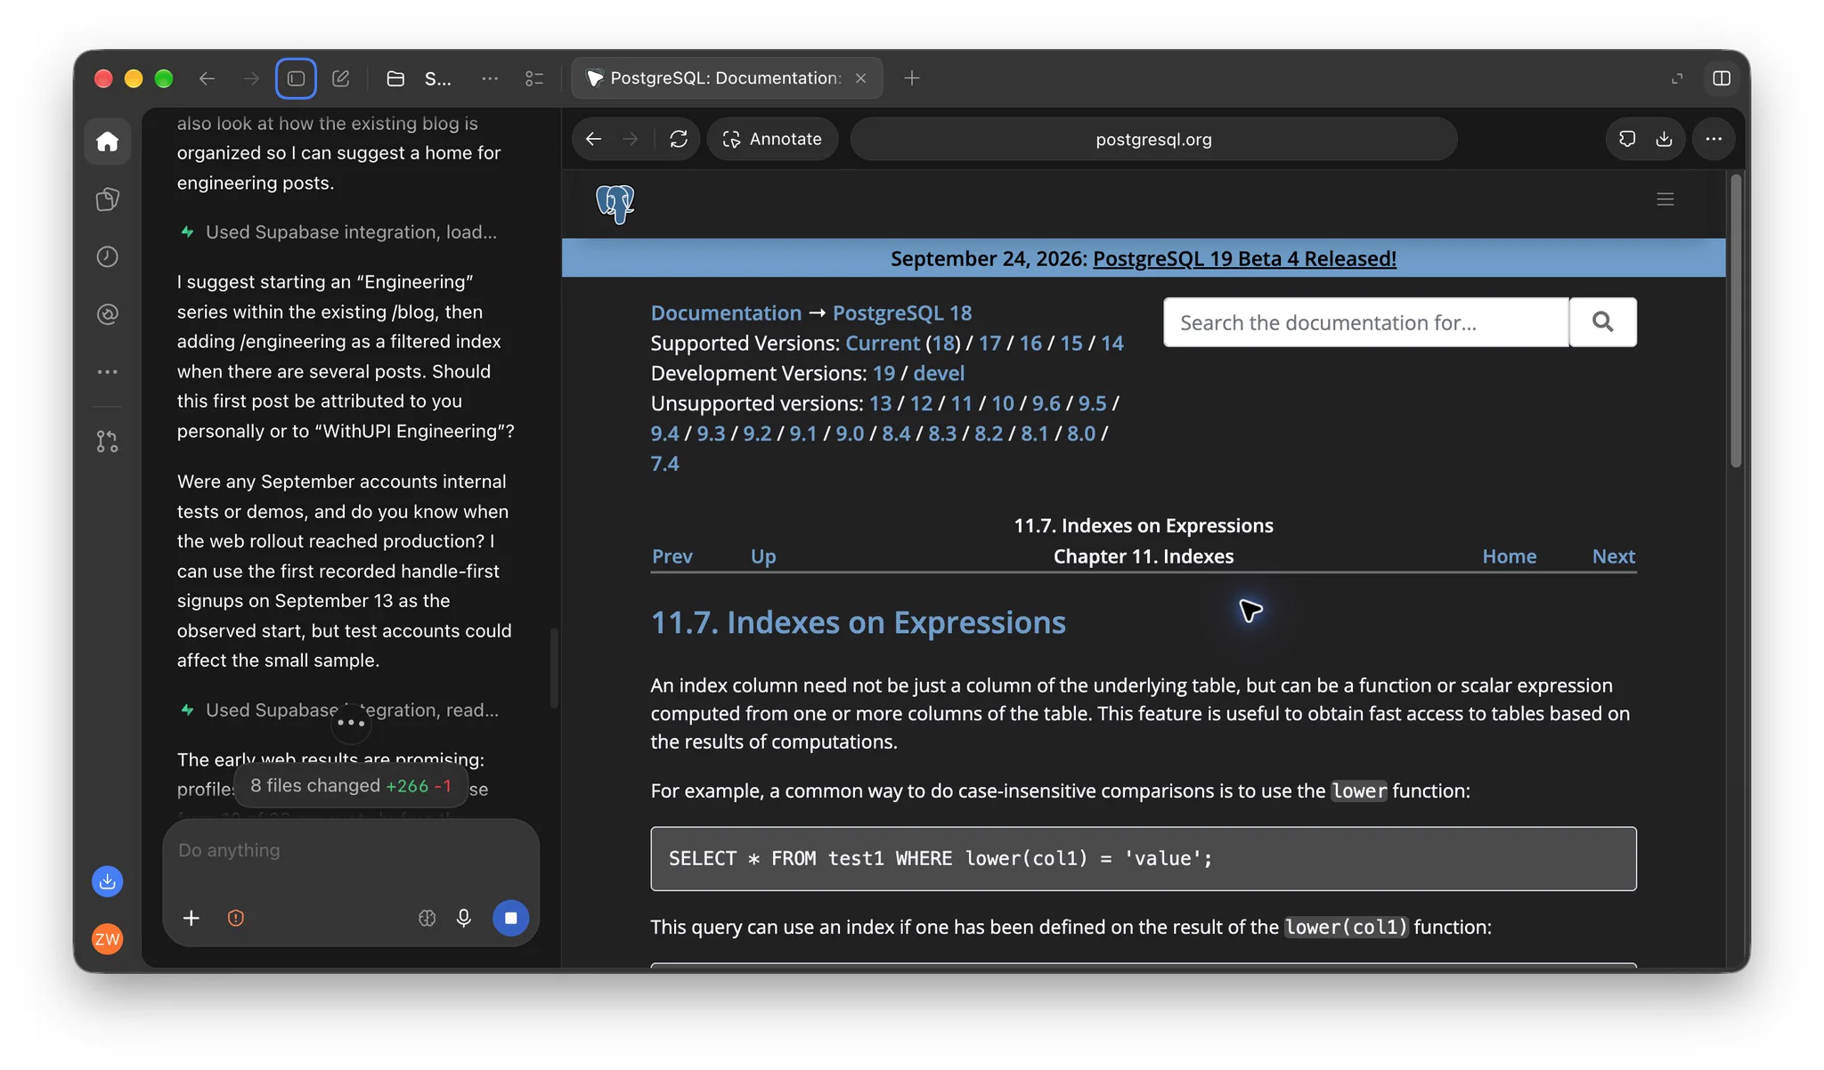Expand first Used Supabase integration, load entry
This screenshot has height=1070, width=1824.
coord(338,232)
